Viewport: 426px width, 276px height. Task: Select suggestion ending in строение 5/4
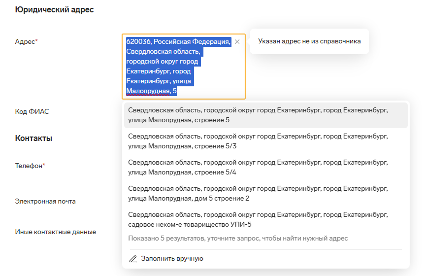click(x=266, y=167)
